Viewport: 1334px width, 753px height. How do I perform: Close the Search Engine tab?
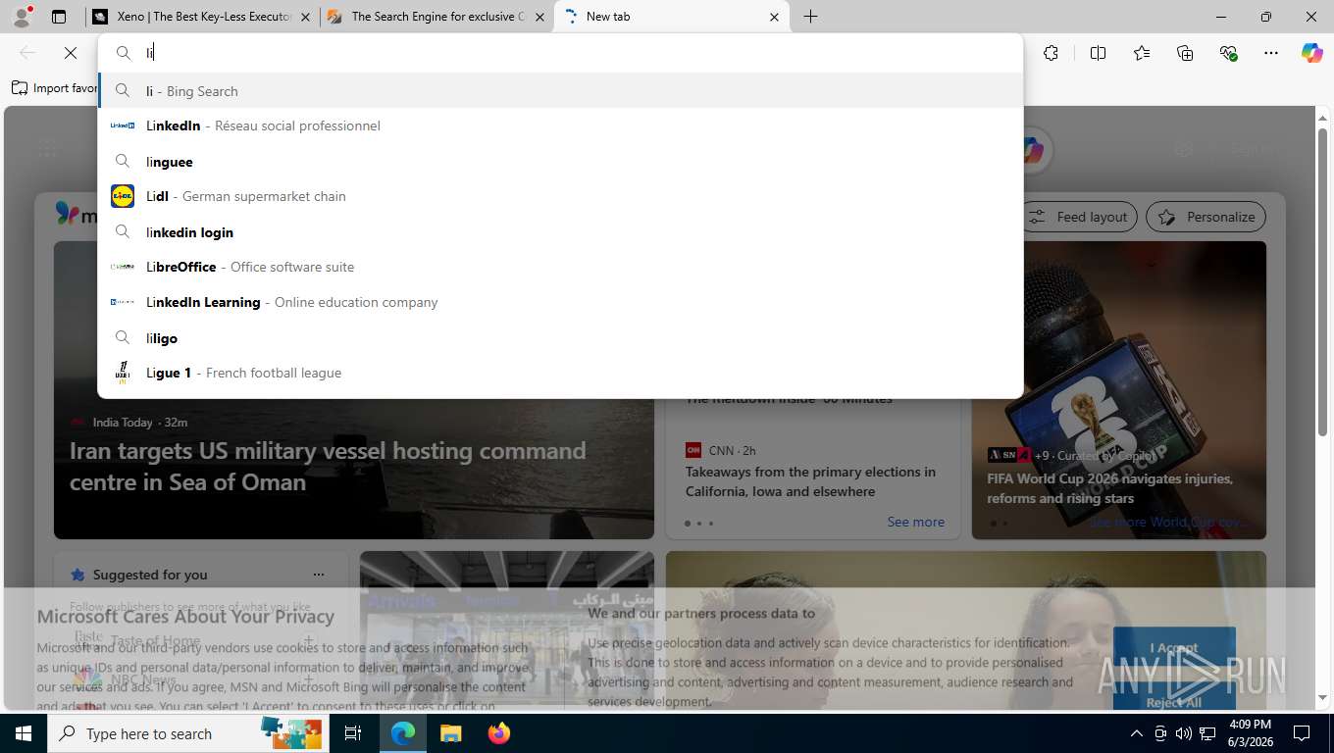tap(539, 17)
